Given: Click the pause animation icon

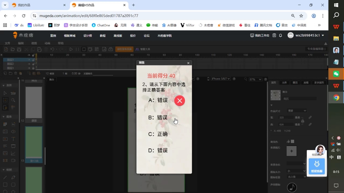Looking at the screenshot, I should coord(77,49).
